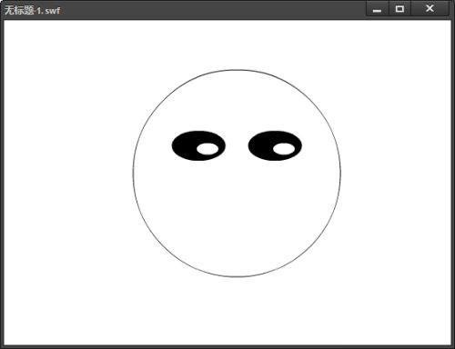Click the gap between the two eyes
455x349 pixels.
click(237, 145)
